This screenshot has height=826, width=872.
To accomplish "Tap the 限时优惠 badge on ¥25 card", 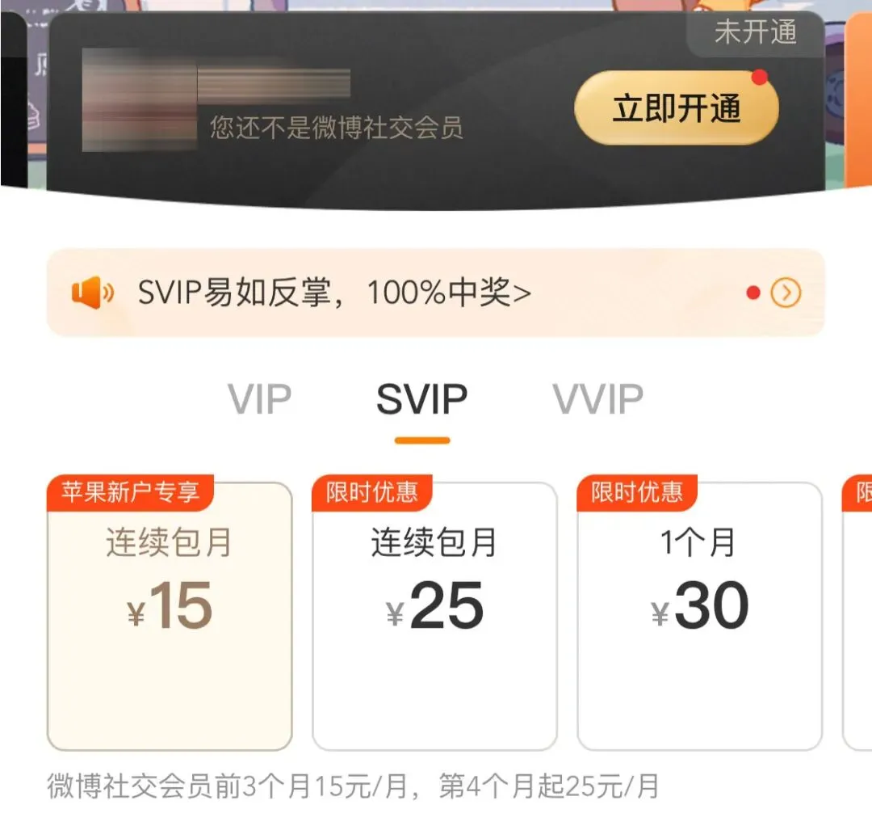I will tap(372, 492).
